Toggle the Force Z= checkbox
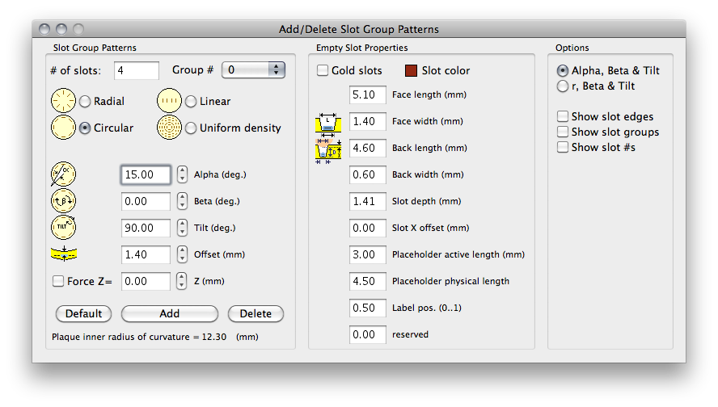Image resolution: width=718 pixels, height=407 pixels. pos(57,281)
